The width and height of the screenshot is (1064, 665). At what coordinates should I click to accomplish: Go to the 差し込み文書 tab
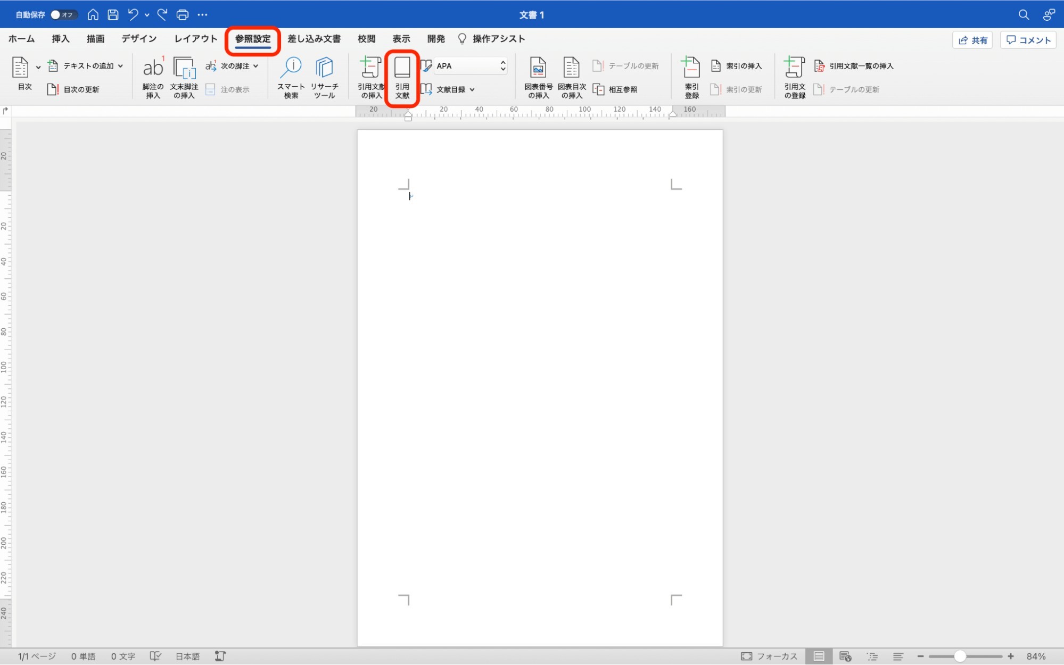[x=314, y=39]
